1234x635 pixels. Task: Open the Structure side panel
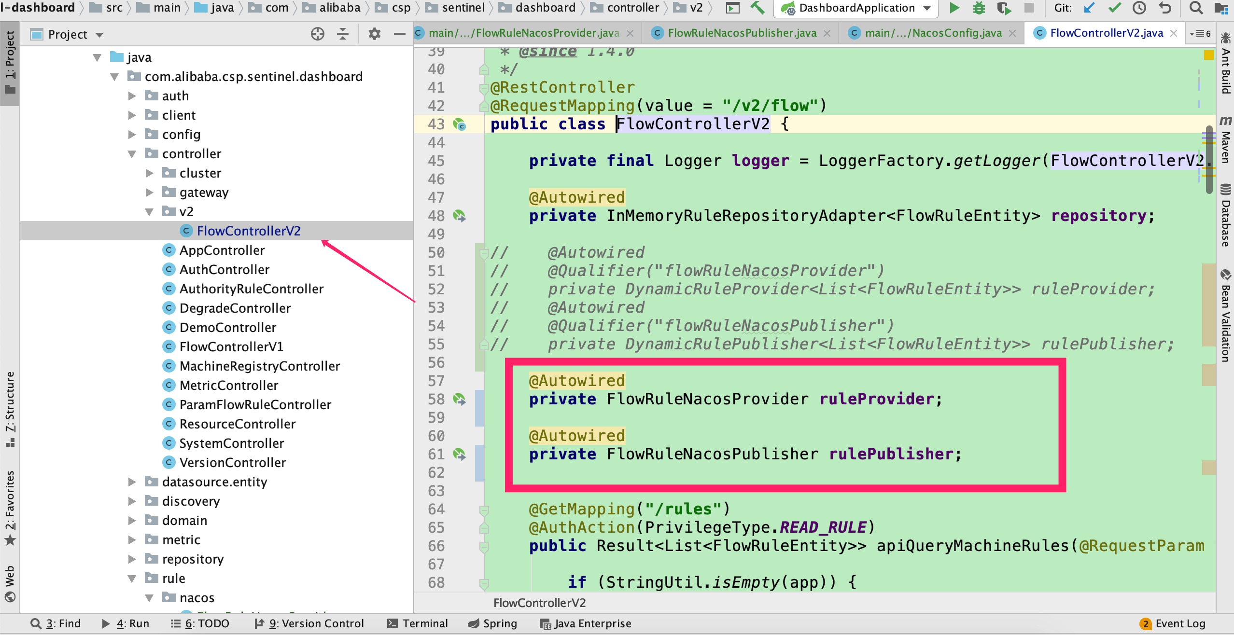click(x=10, y=409)
